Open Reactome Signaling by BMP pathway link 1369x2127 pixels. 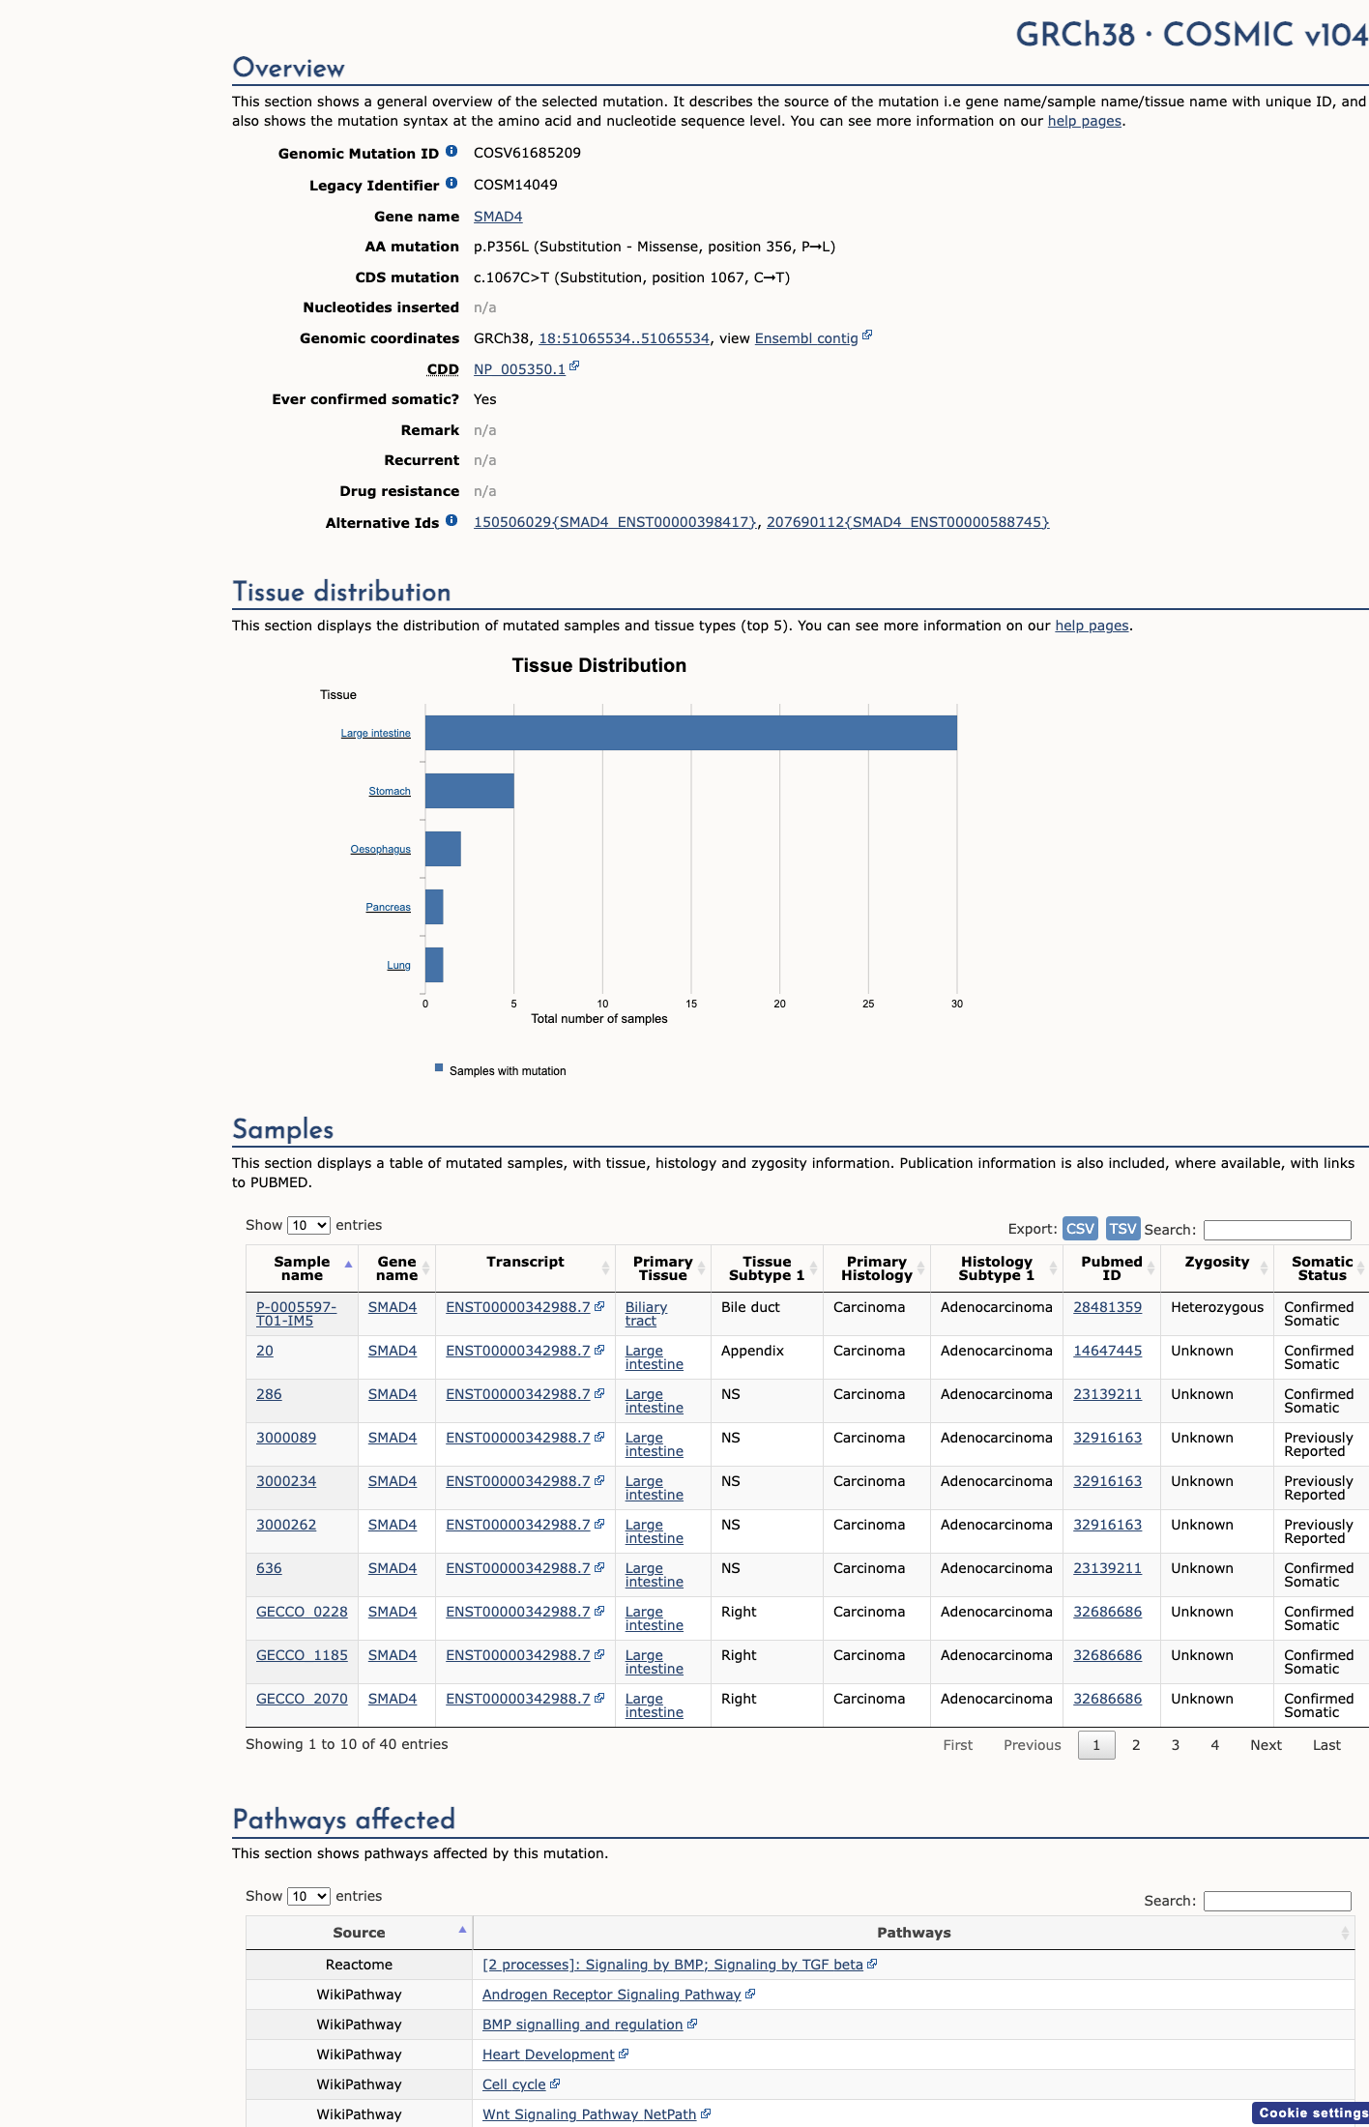672,1965
